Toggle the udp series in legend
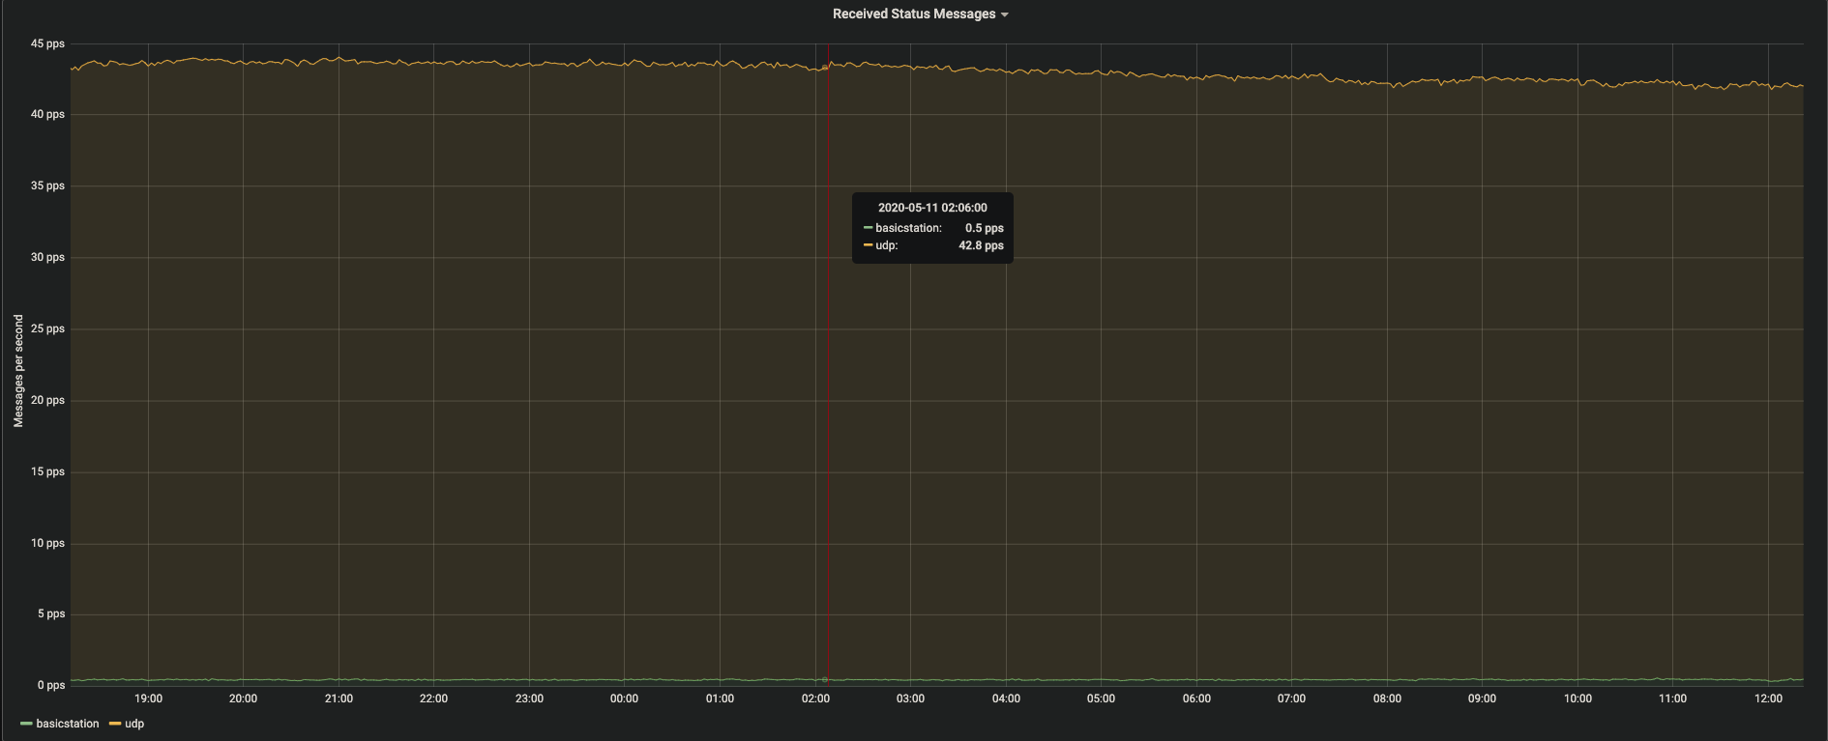 click(134, 724)
